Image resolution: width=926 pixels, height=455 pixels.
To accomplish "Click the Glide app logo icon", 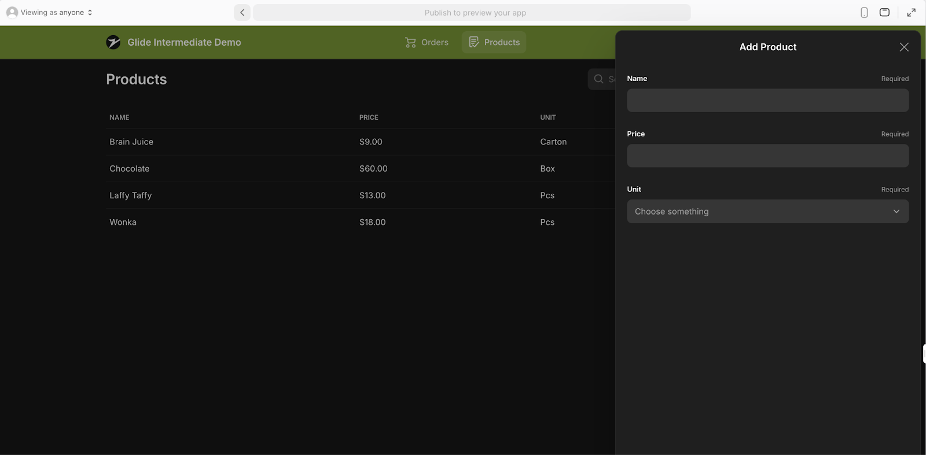I will (113, 42).
